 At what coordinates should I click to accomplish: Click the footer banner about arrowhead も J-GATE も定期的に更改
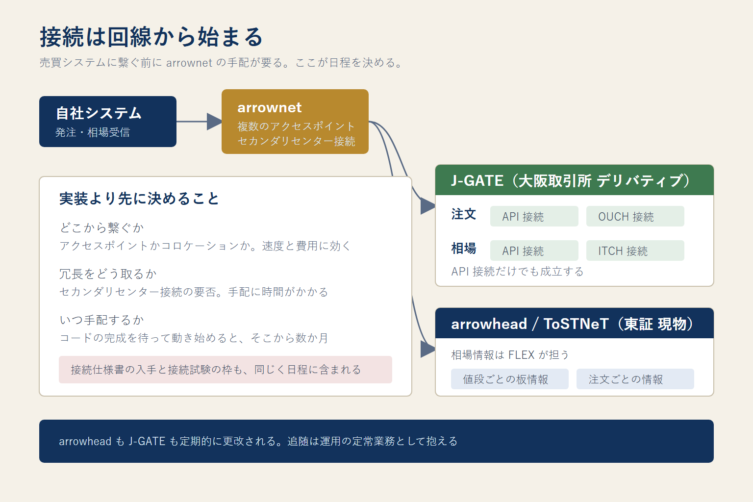coord(376,441)
